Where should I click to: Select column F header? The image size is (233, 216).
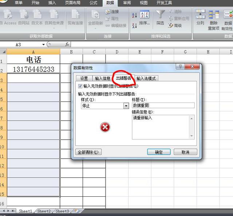(x=162, y=52)
